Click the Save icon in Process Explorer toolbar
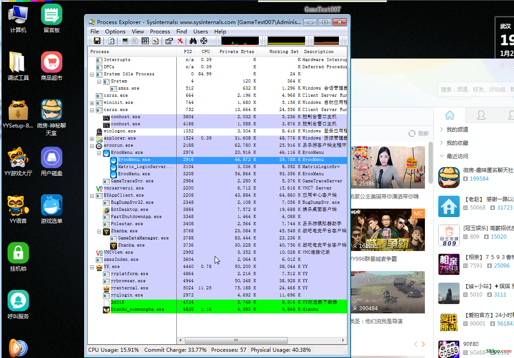The width and height of the screenshot is (514, 358). click(x=97, y=41)
